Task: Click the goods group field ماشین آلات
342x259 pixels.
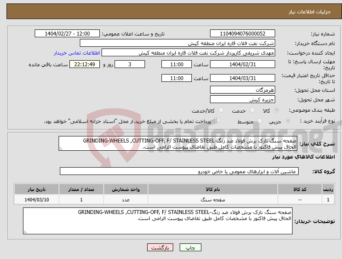Action: tap(179, 171)
